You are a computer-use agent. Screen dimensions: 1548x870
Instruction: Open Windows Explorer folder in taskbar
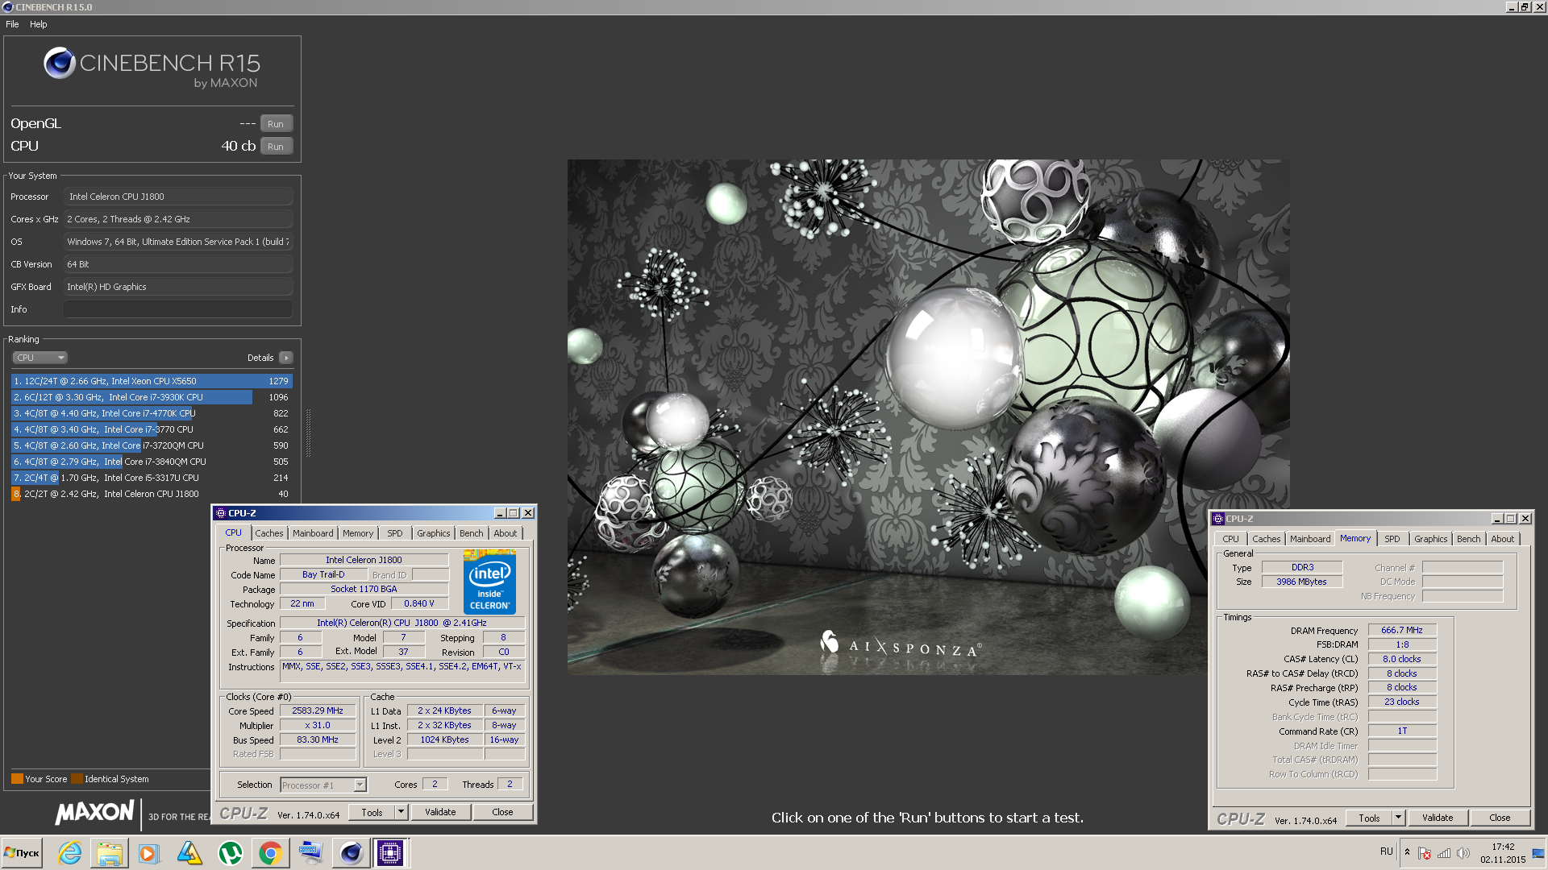click(110, 853)
